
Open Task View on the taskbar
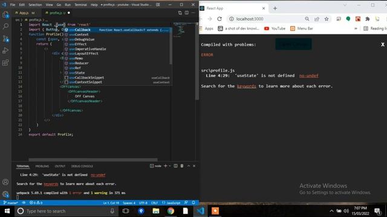pyautogui.click(x=126, y=211)
